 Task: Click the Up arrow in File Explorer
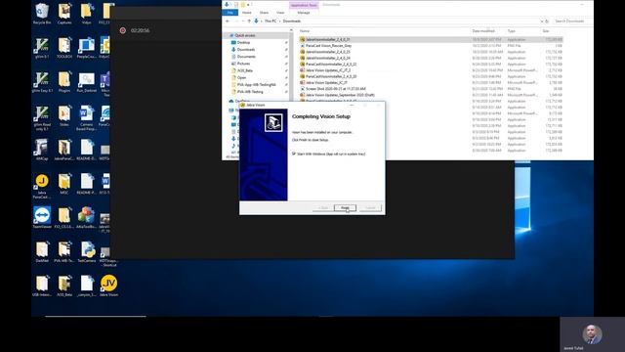(249, 22)
